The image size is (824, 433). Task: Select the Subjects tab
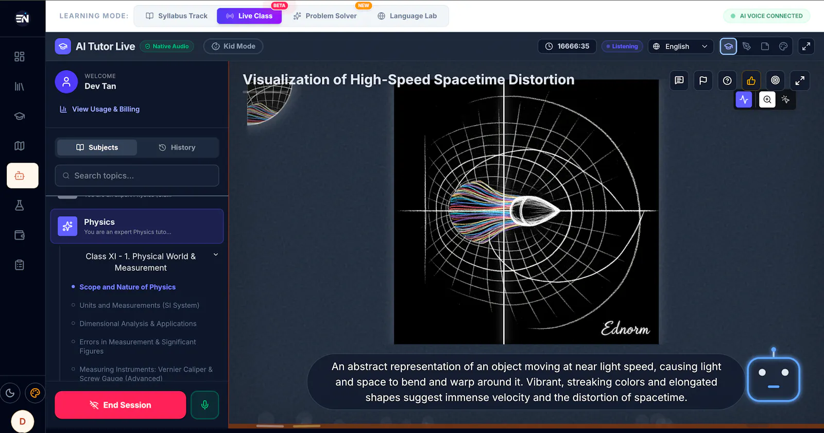pyautogui.click(x=97, y=147)
